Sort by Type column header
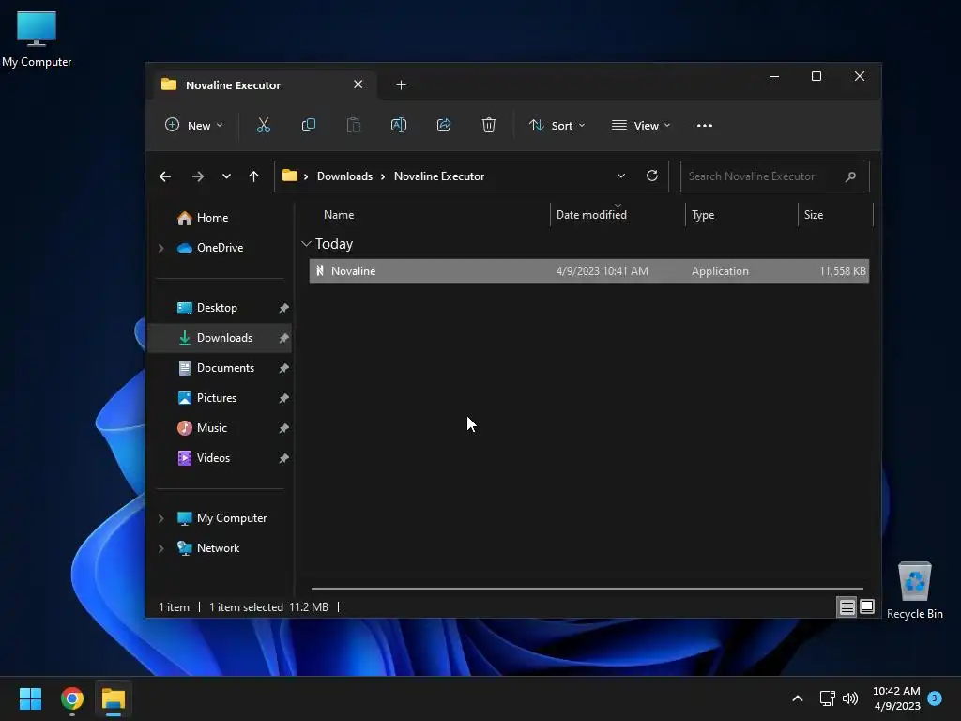The height and width of the screenshot is (721, 961). [x=703, y=215]
